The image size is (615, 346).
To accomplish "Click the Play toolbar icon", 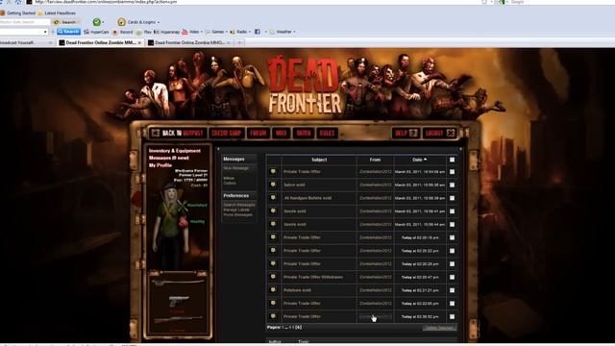I will click(x=138, y=32).
